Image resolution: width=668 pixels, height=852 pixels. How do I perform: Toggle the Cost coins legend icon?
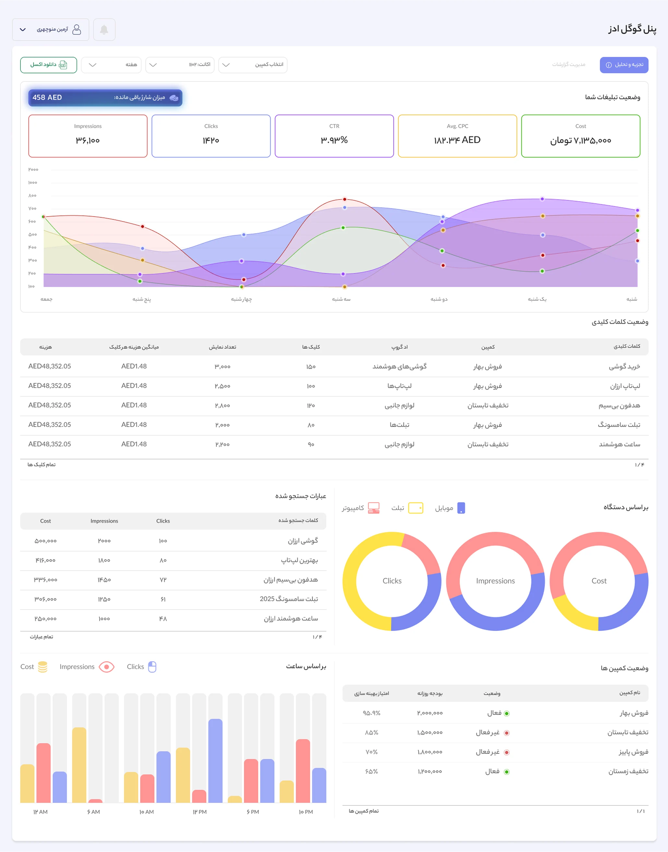coord(42,666)
